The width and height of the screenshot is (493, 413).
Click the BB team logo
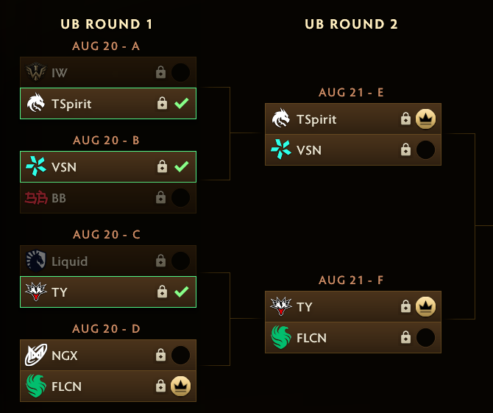pyautogui.click(x=36, y=198)
